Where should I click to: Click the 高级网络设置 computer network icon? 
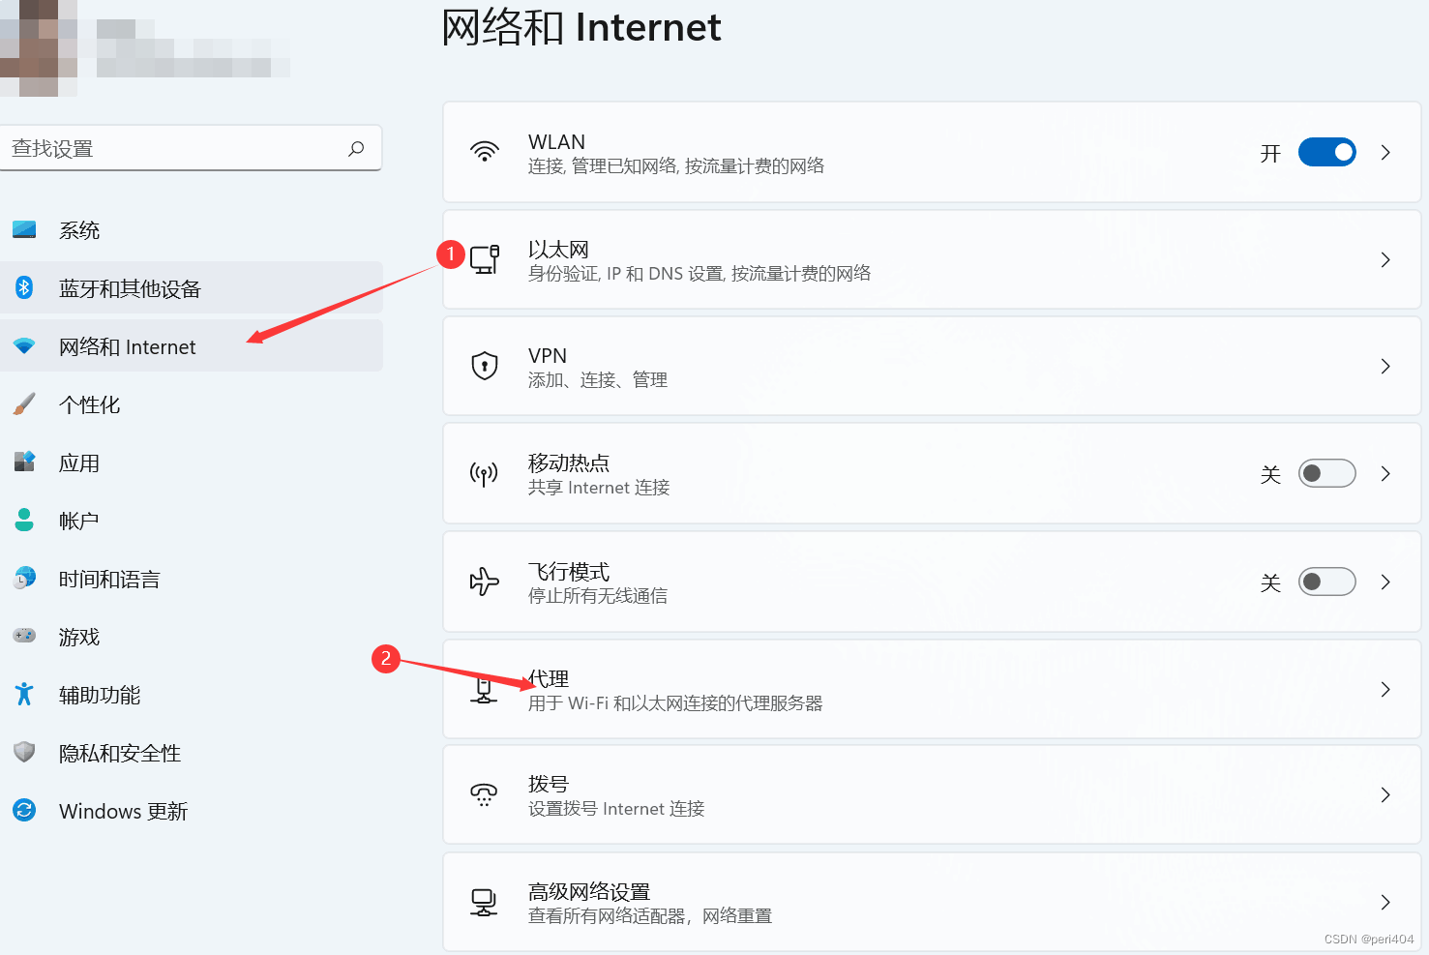(x=484, y=902)
